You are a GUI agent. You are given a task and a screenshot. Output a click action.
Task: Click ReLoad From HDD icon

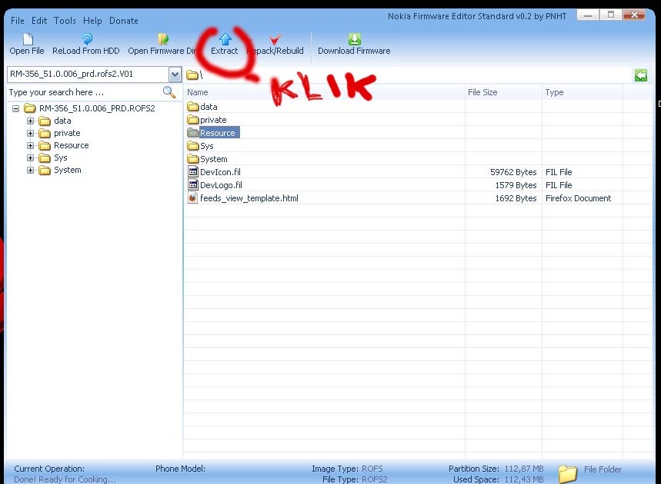87,39
